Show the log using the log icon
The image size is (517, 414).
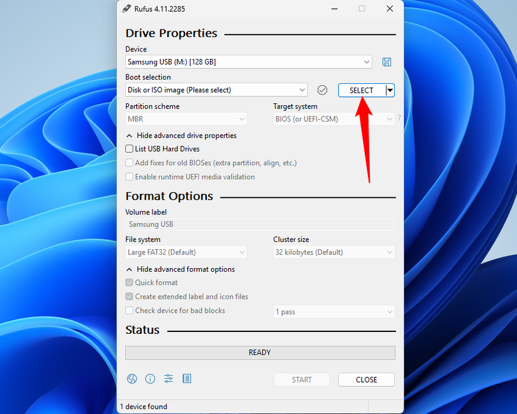pos(186,378)
